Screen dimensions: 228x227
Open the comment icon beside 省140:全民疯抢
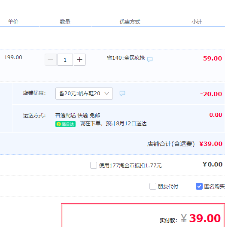pyautogui.click(x=150, y=60)
